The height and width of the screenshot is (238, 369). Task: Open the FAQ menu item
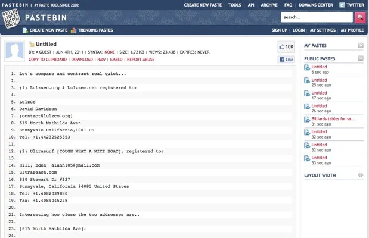[x=288, y=5]
